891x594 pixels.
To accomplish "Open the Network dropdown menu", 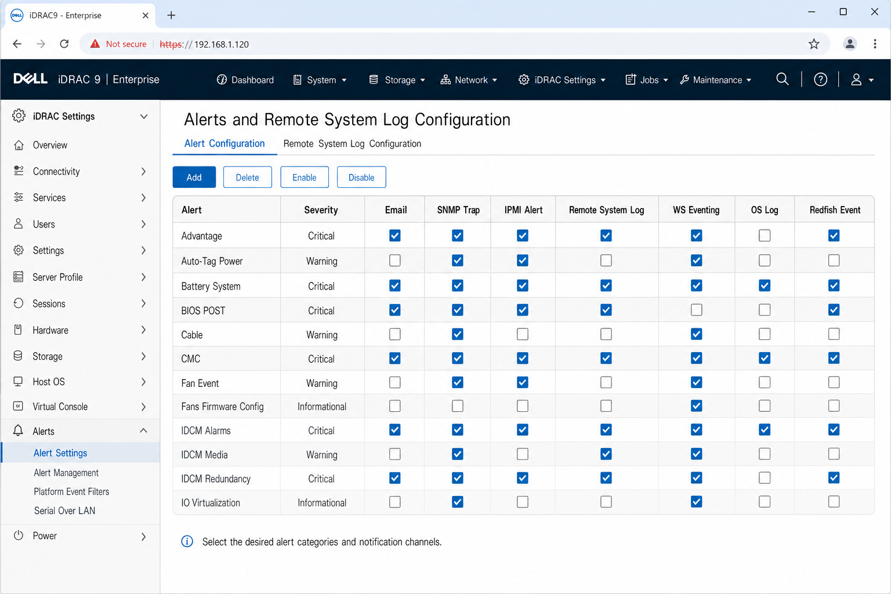I will pyautogui.click(x=469, y=79).
